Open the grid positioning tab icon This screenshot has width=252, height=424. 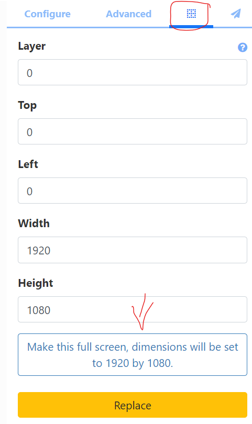tap(191, 14)
